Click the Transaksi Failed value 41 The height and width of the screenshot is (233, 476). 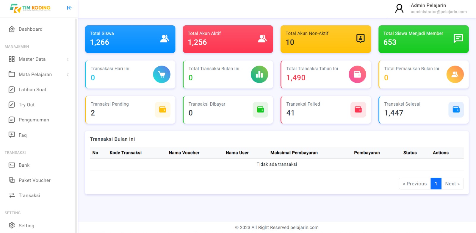(x=290, y=113)
